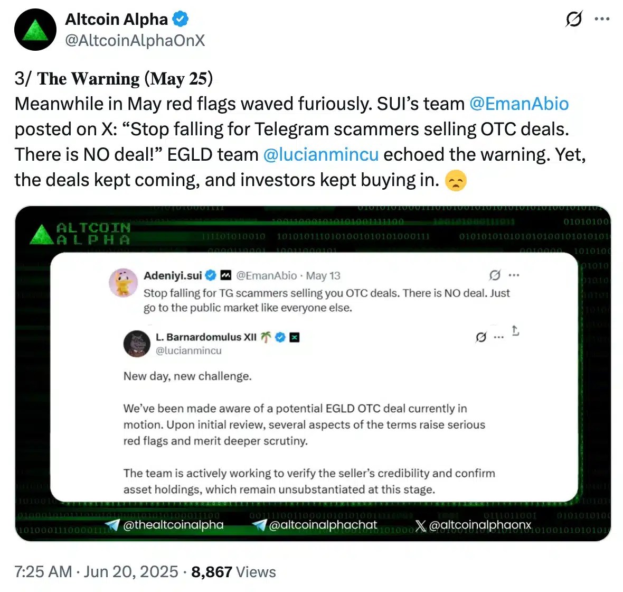Click the X logo beside @altcoinalphaonx

click(420, 525)
